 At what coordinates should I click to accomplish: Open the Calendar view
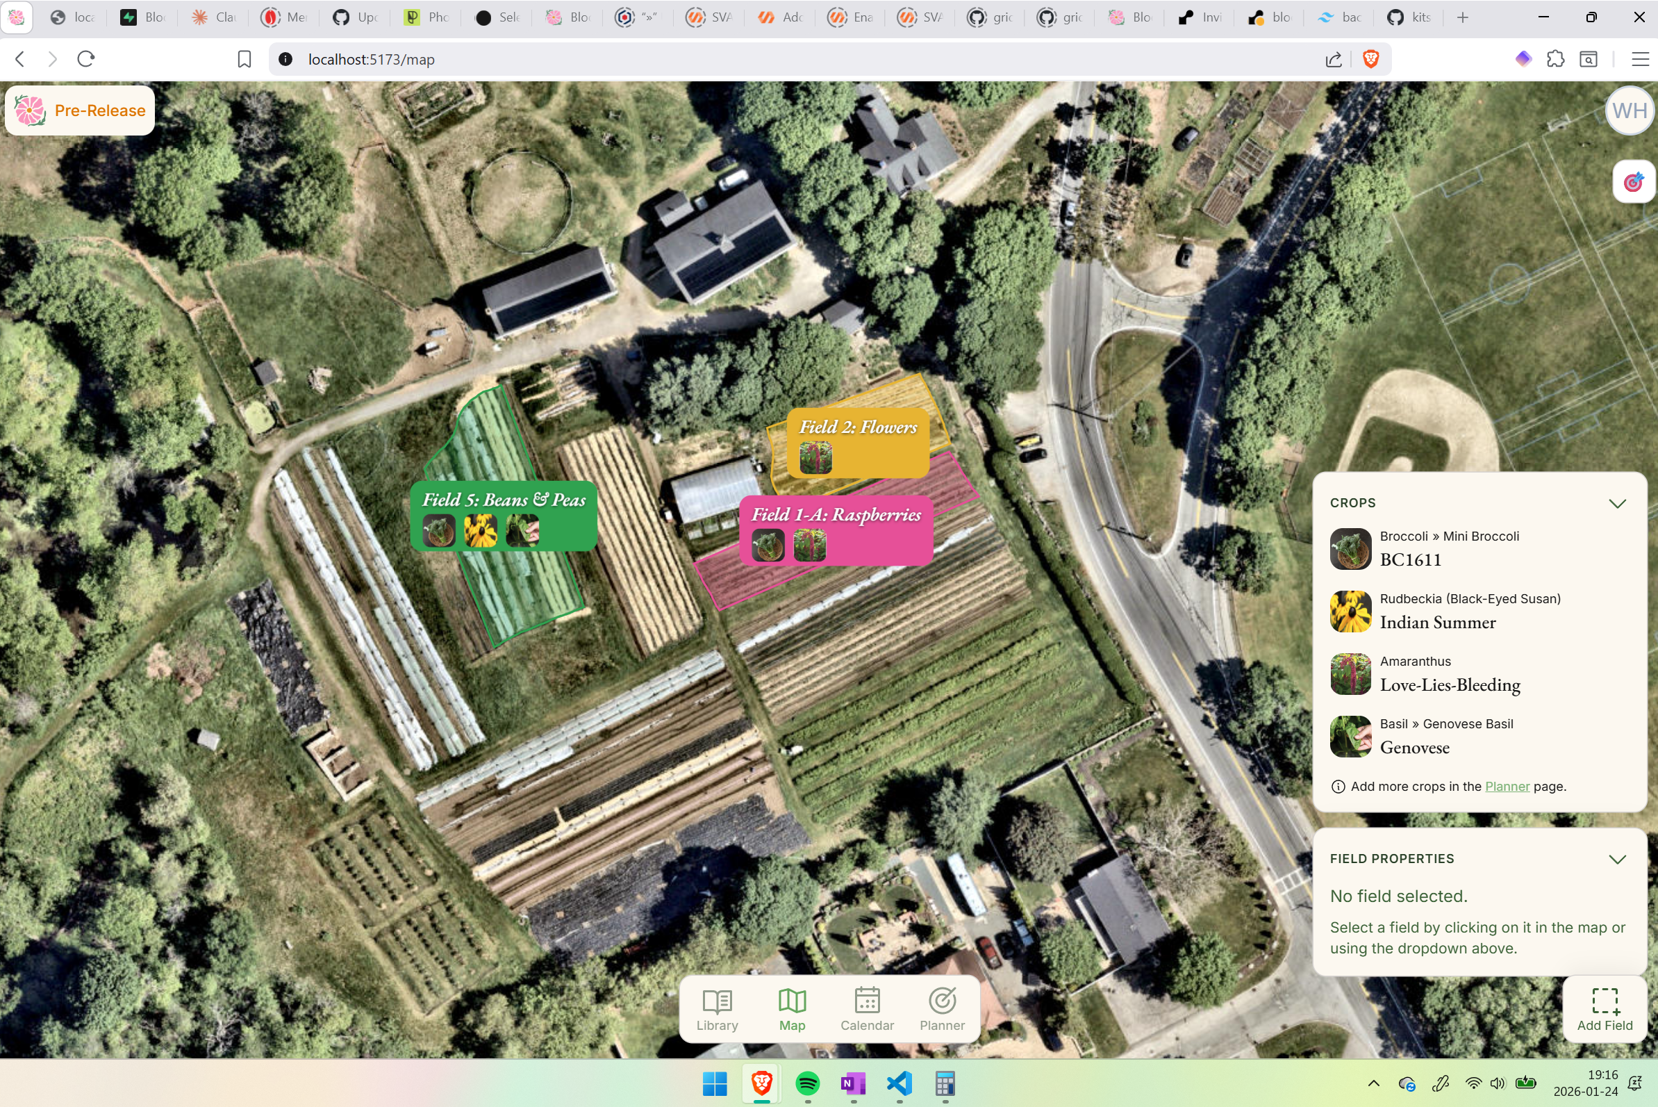866,1010
